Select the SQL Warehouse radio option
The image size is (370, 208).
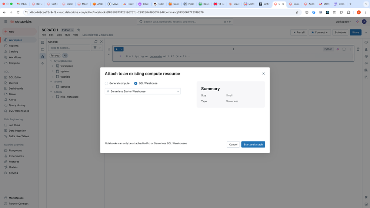tap(136, 83)
